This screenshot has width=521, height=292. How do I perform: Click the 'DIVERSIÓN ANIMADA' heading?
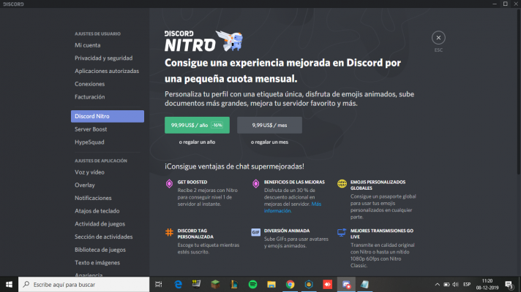287,231
